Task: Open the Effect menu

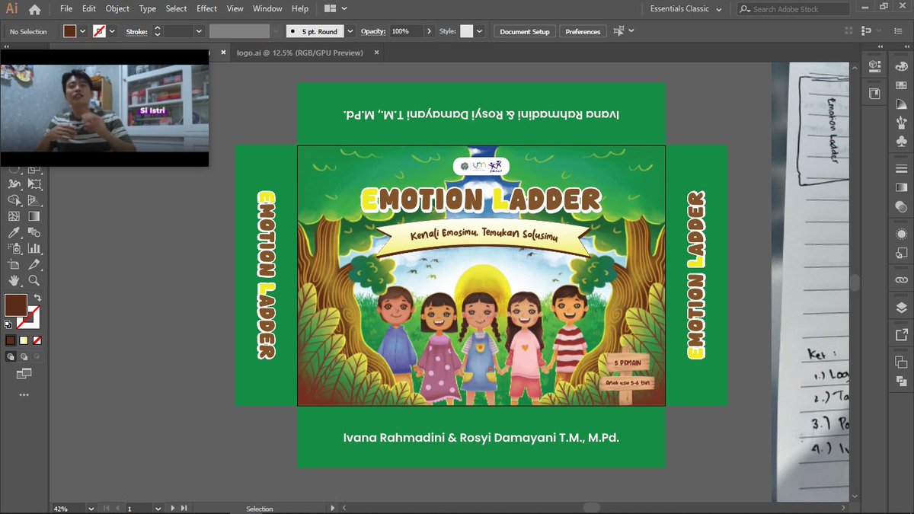Action: point(207,9)
